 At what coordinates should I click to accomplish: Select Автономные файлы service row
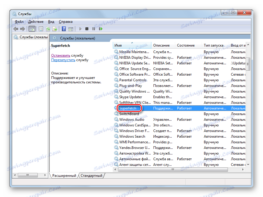click(179, 159)
